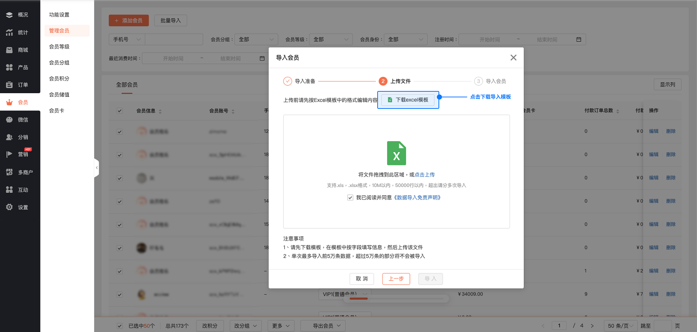
Task: Click the 下载excel模板 button
Action: coord(408,100)
